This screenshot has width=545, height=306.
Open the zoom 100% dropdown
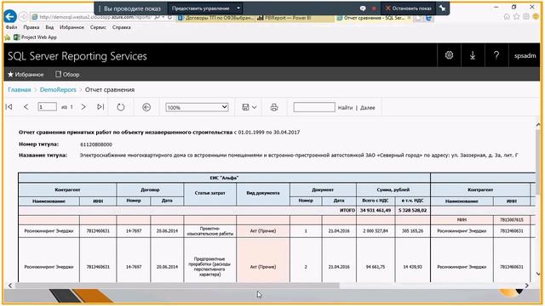[x=197, y=107]
